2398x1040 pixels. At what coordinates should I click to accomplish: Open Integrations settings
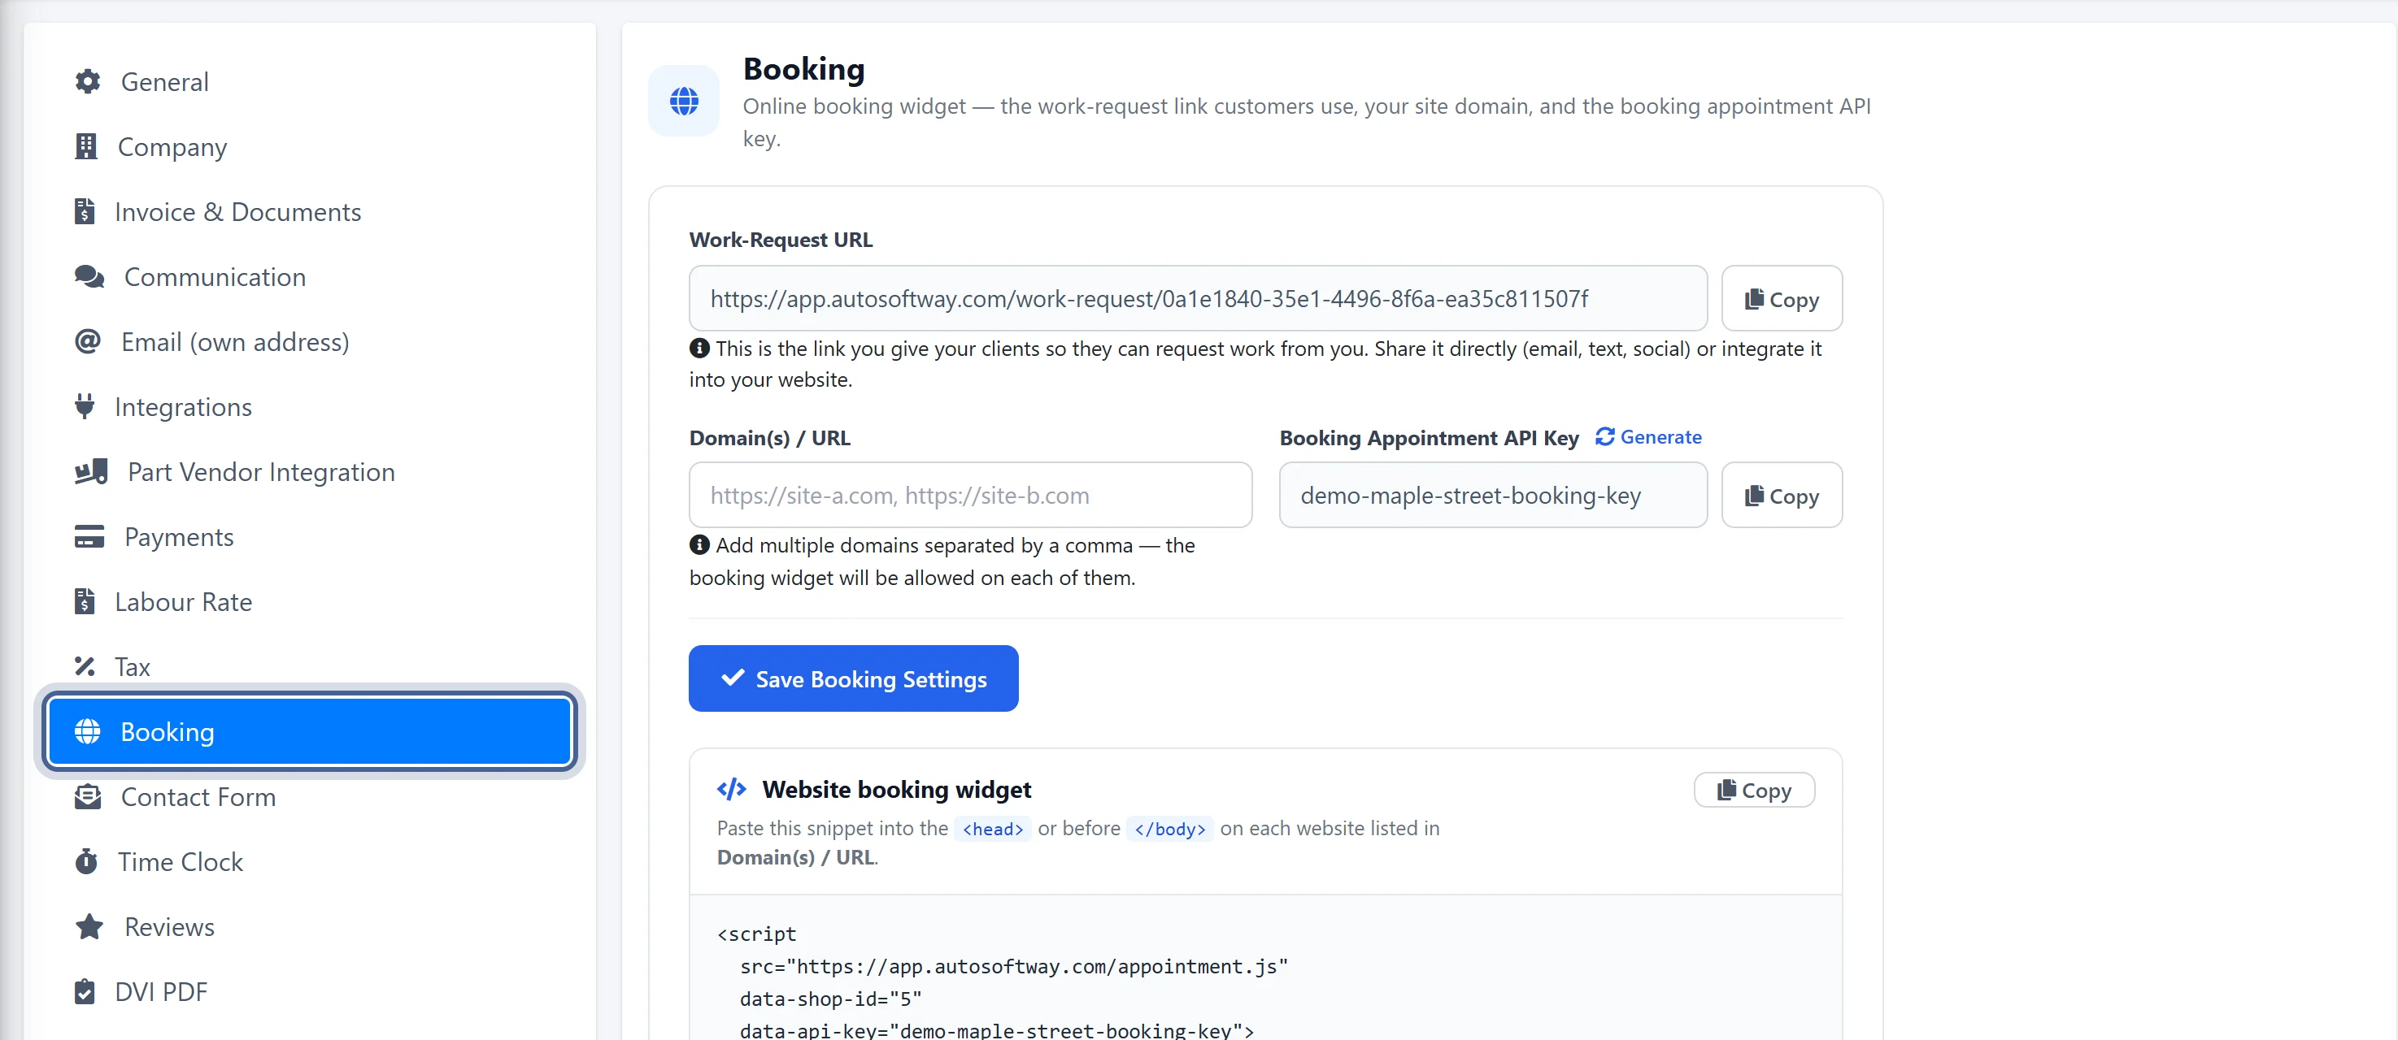click(x=309, y=407)
